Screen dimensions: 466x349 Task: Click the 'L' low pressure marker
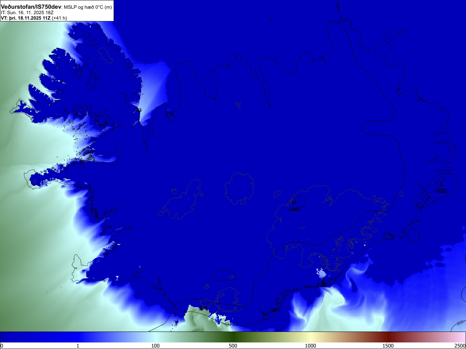(442, 184)
